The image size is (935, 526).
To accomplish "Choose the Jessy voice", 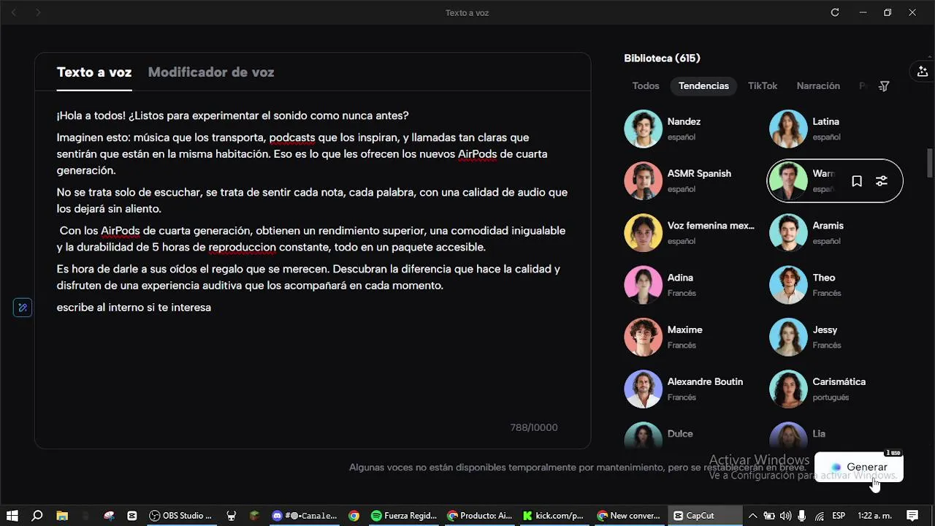I will click(x=835, y=337).
